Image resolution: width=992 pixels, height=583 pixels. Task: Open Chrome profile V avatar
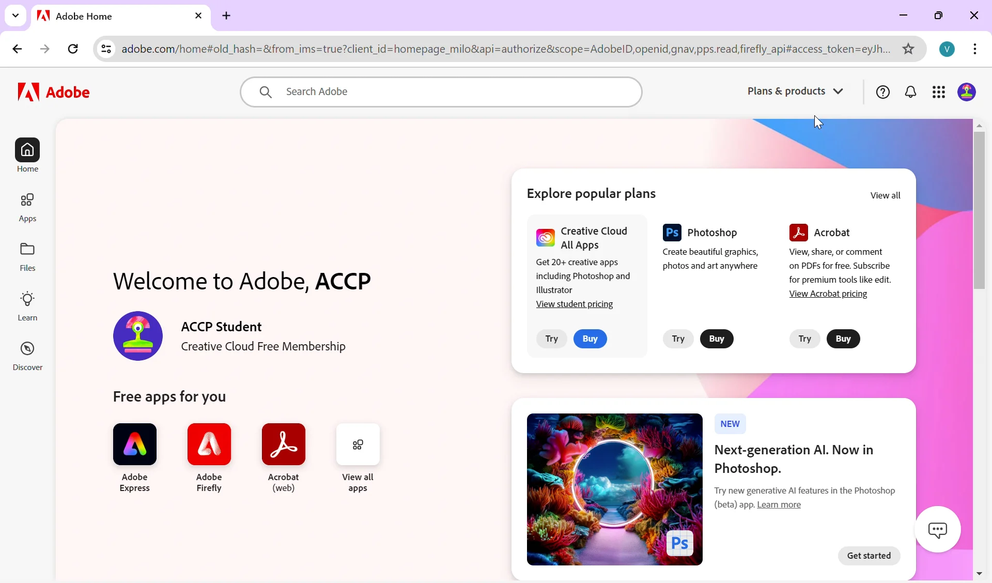pos(947,49)
